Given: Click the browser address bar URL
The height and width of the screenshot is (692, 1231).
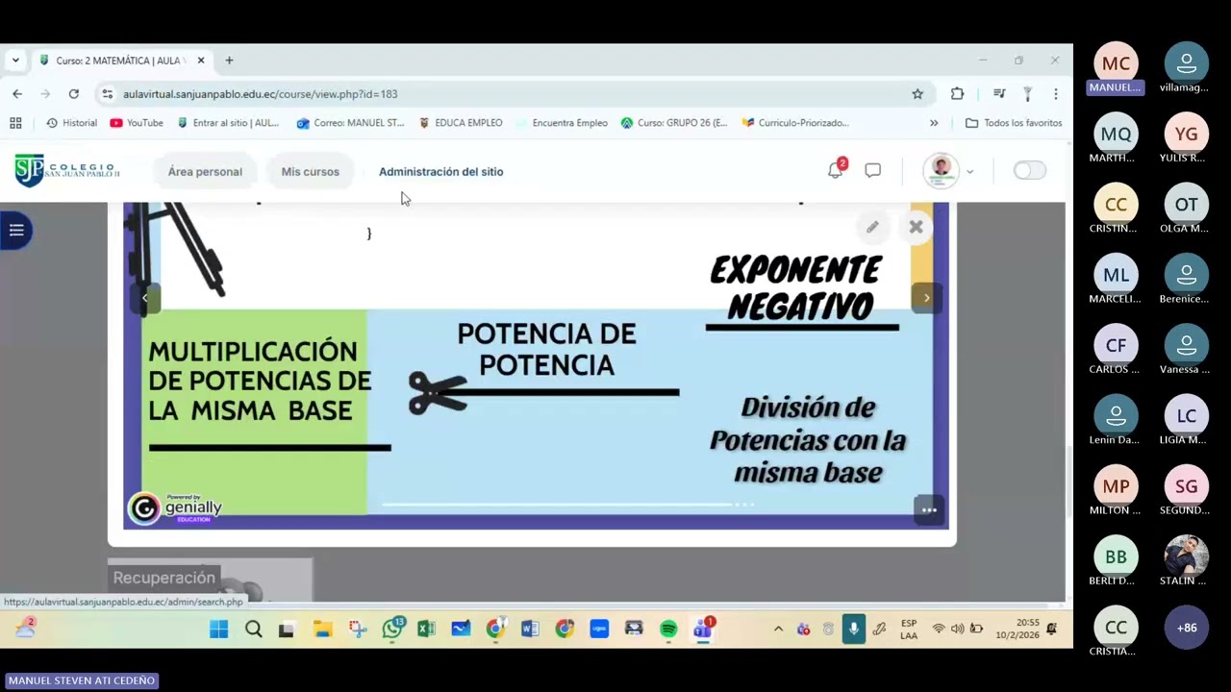Looking at the screenshot, I should (x=260, y=94).
